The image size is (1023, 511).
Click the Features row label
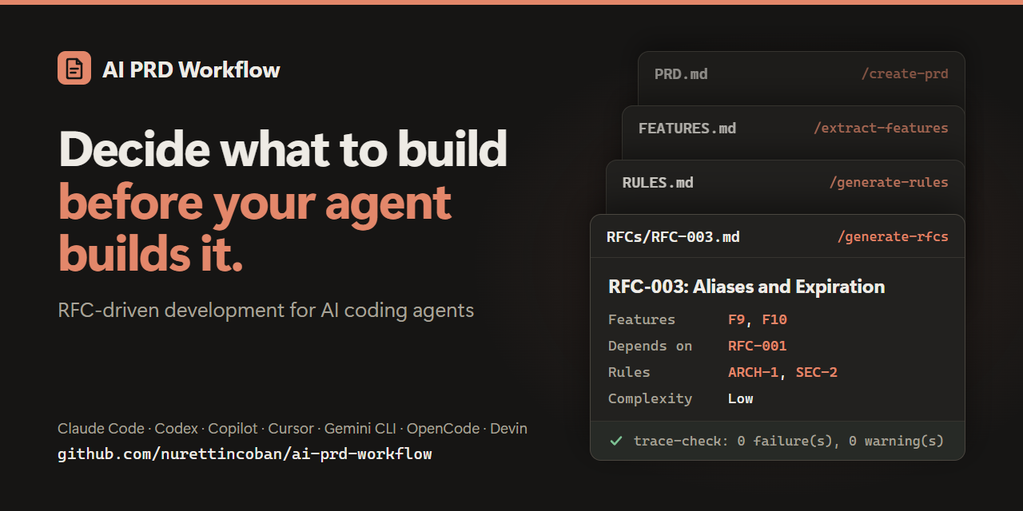(642, 319)
